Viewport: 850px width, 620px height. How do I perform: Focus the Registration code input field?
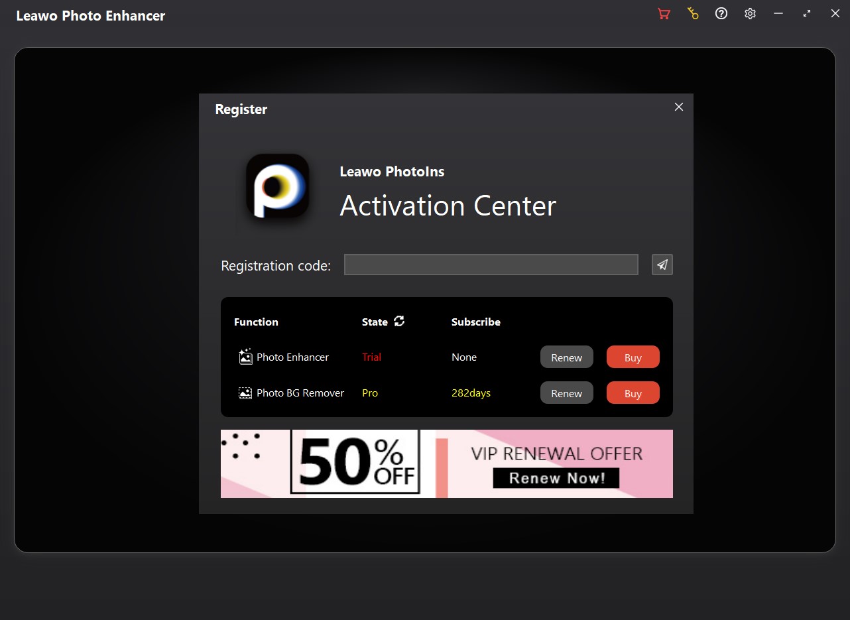pyautogui.click(x=491, y=265)
